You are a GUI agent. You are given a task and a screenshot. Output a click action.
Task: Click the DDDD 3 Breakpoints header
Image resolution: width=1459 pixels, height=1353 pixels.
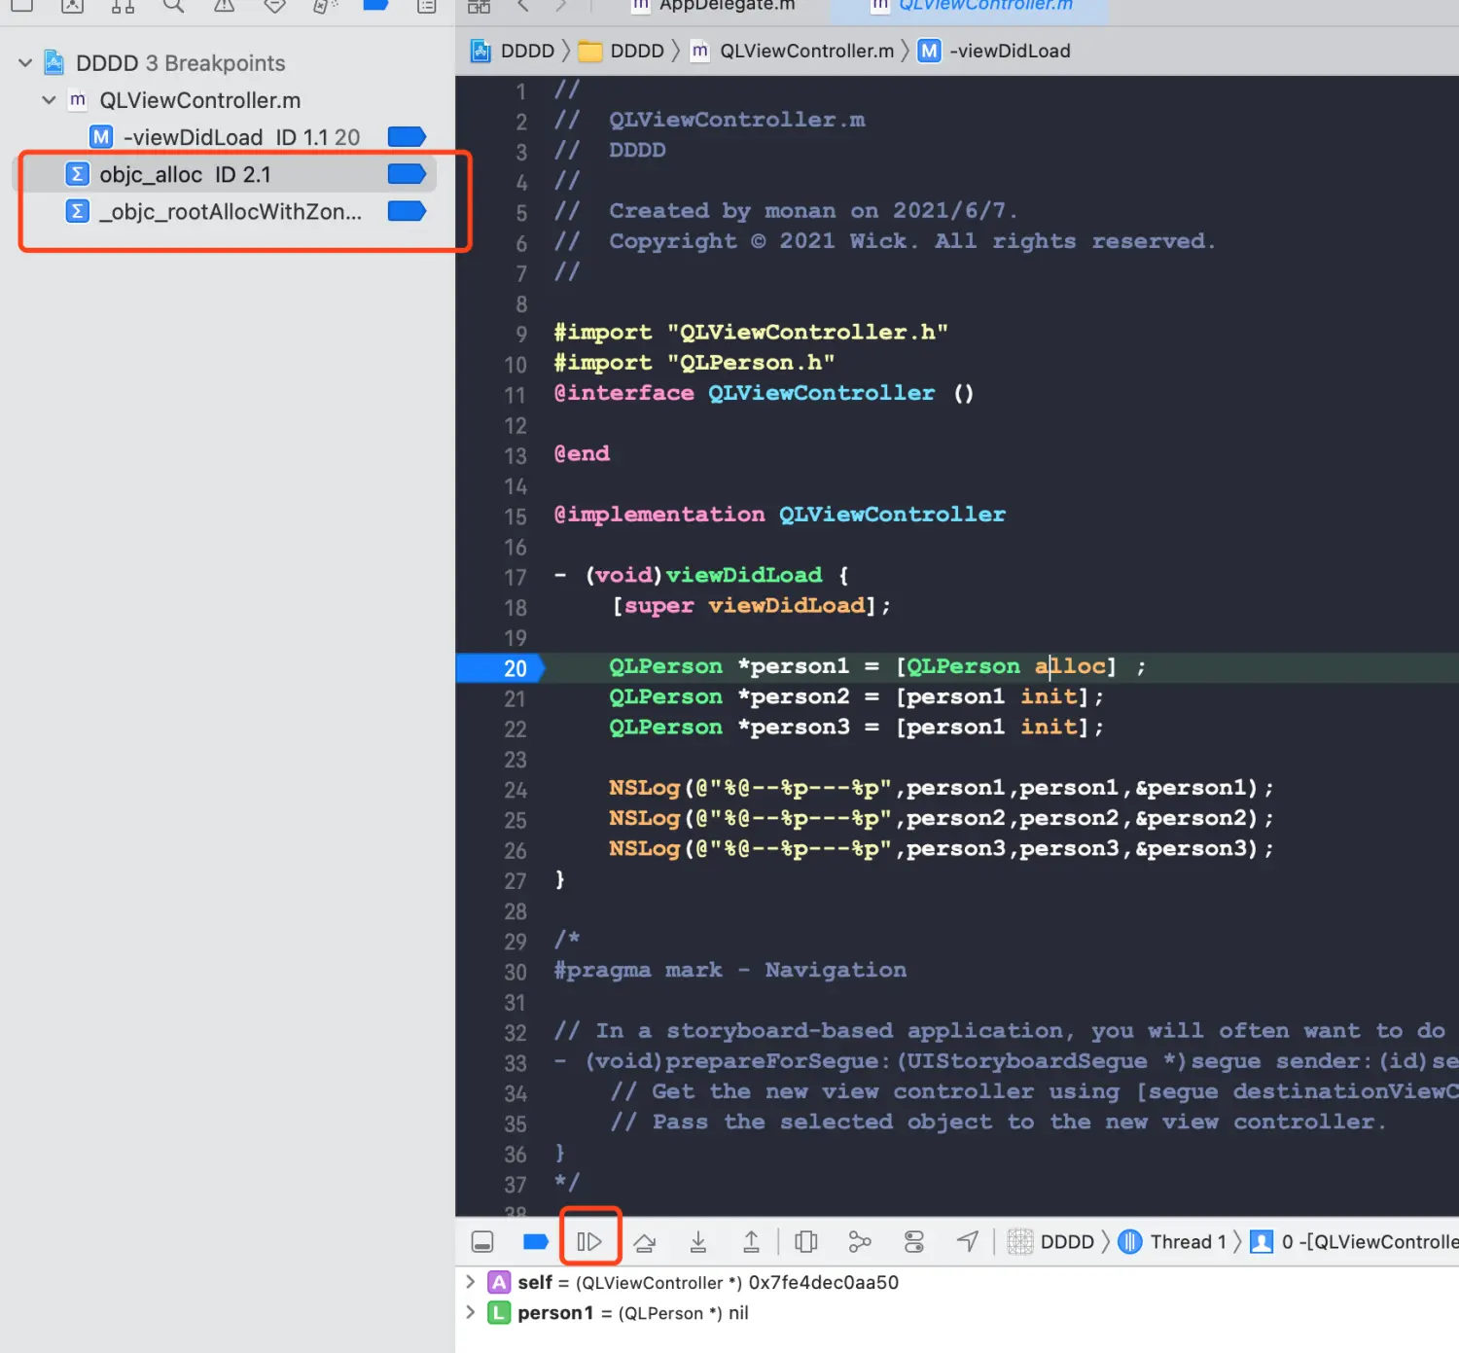[x=180, y=63]
